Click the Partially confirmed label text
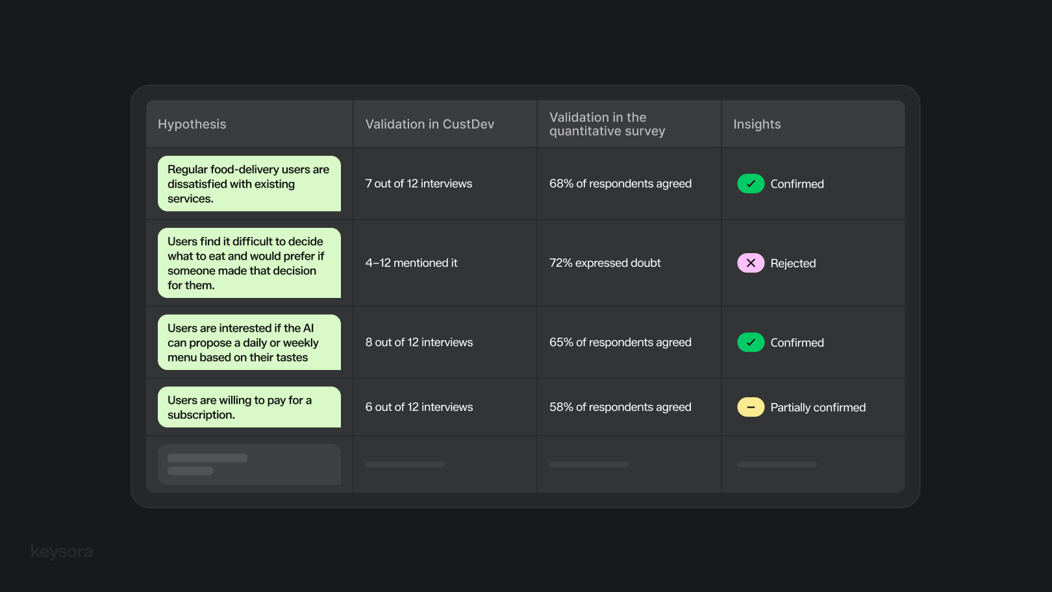This screenshot has width=1052, height=592. coord(818,408)
